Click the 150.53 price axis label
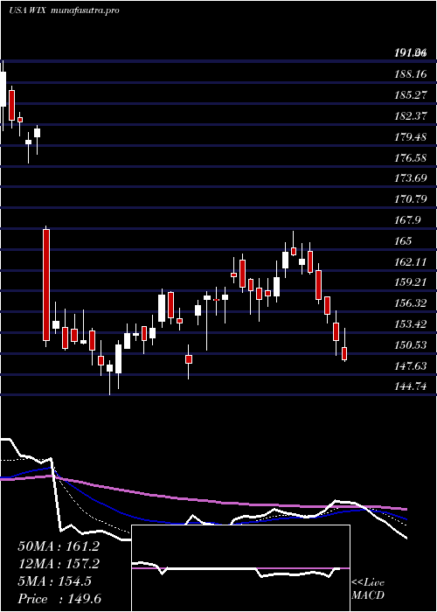 (x=411, y=345)
